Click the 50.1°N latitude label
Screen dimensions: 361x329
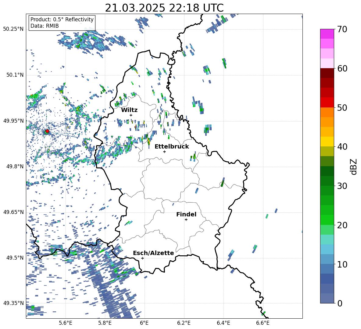point(15,75)
